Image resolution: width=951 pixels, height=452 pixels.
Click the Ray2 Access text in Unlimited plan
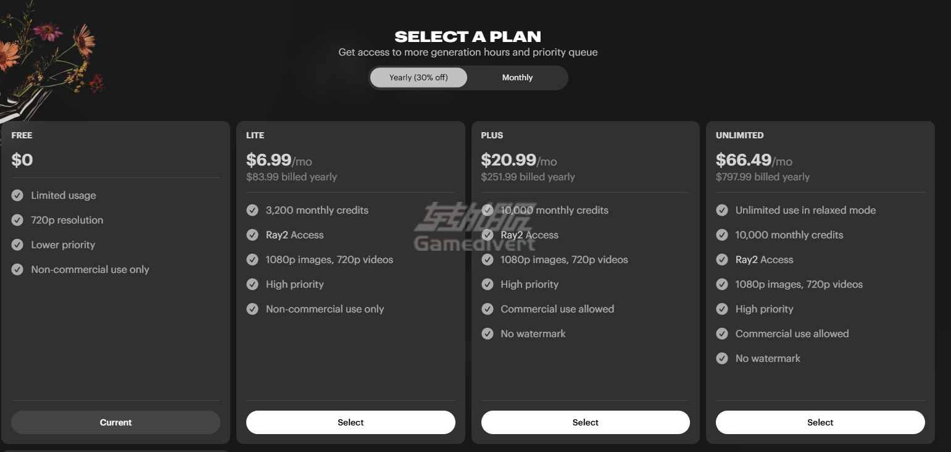(764, 259)
